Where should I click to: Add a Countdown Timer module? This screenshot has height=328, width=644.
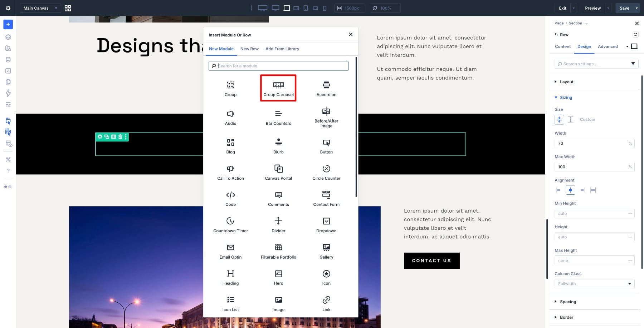coord(230,224)
